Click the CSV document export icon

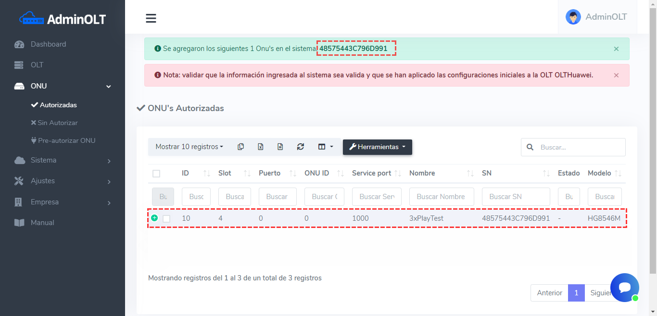280,147
